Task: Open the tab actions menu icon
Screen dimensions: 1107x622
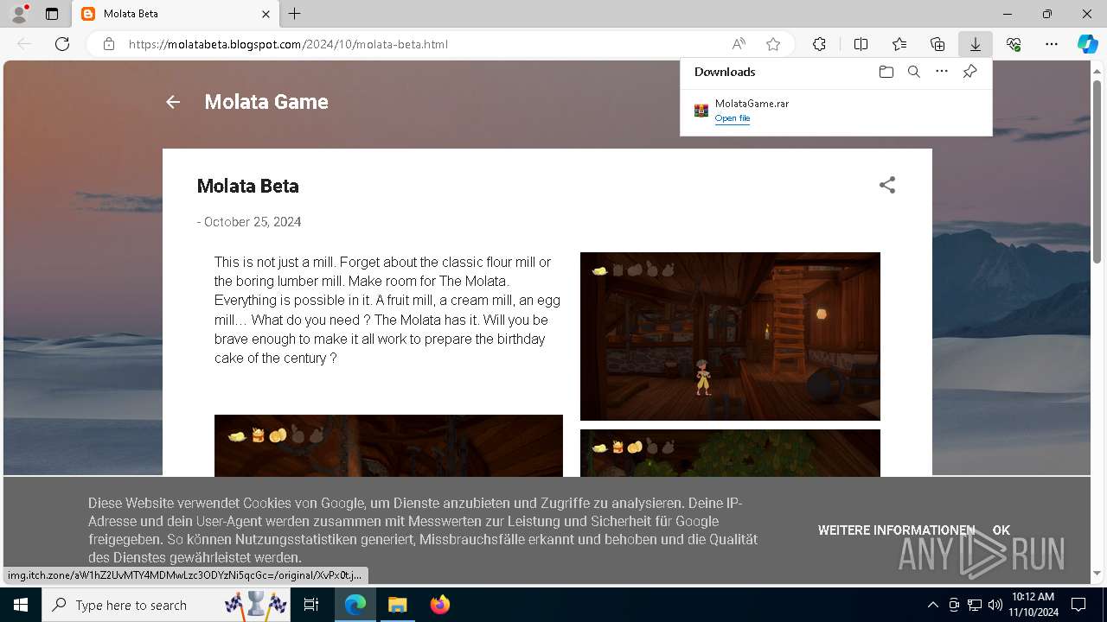Action: pos(52,14)
